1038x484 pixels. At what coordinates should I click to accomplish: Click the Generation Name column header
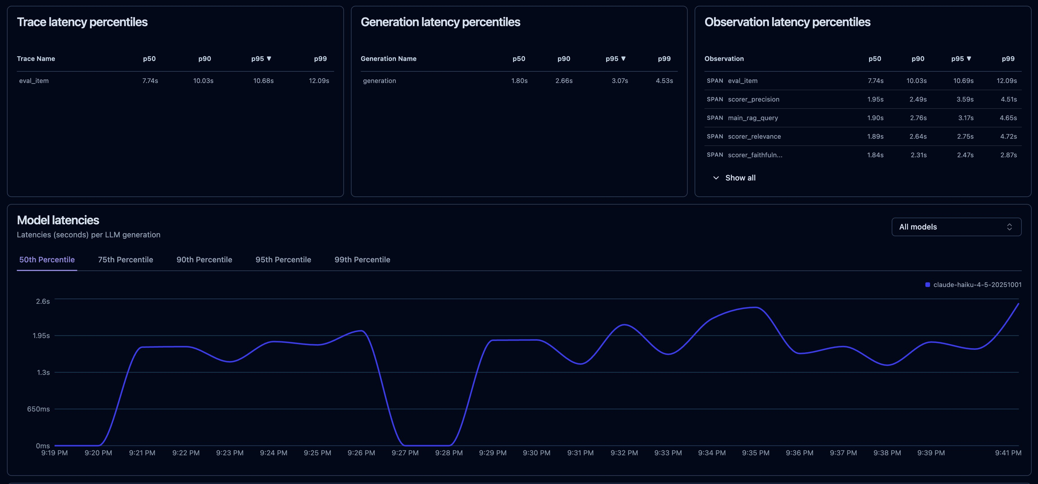(388, 59)
